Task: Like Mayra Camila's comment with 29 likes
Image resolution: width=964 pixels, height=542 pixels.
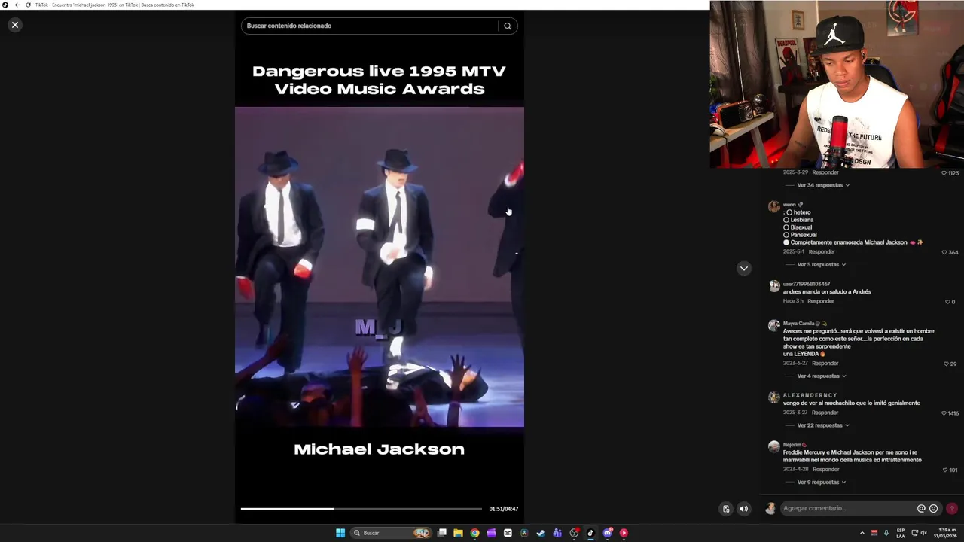Action: (946, 364)
